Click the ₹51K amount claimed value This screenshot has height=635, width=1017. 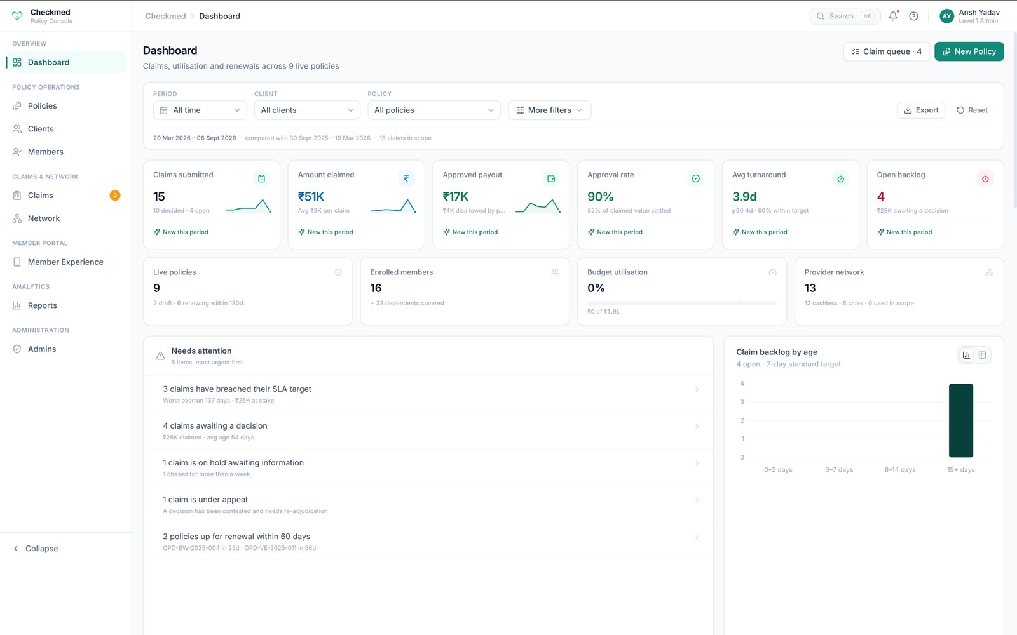[311, 197]
